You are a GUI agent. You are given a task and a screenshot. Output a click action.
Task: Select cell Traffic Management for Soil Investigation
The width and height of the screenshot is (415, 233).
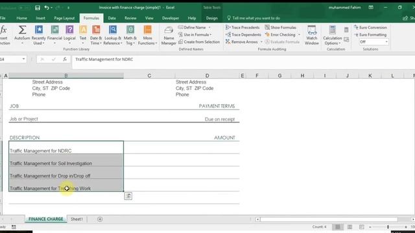[x=66, y=160]
